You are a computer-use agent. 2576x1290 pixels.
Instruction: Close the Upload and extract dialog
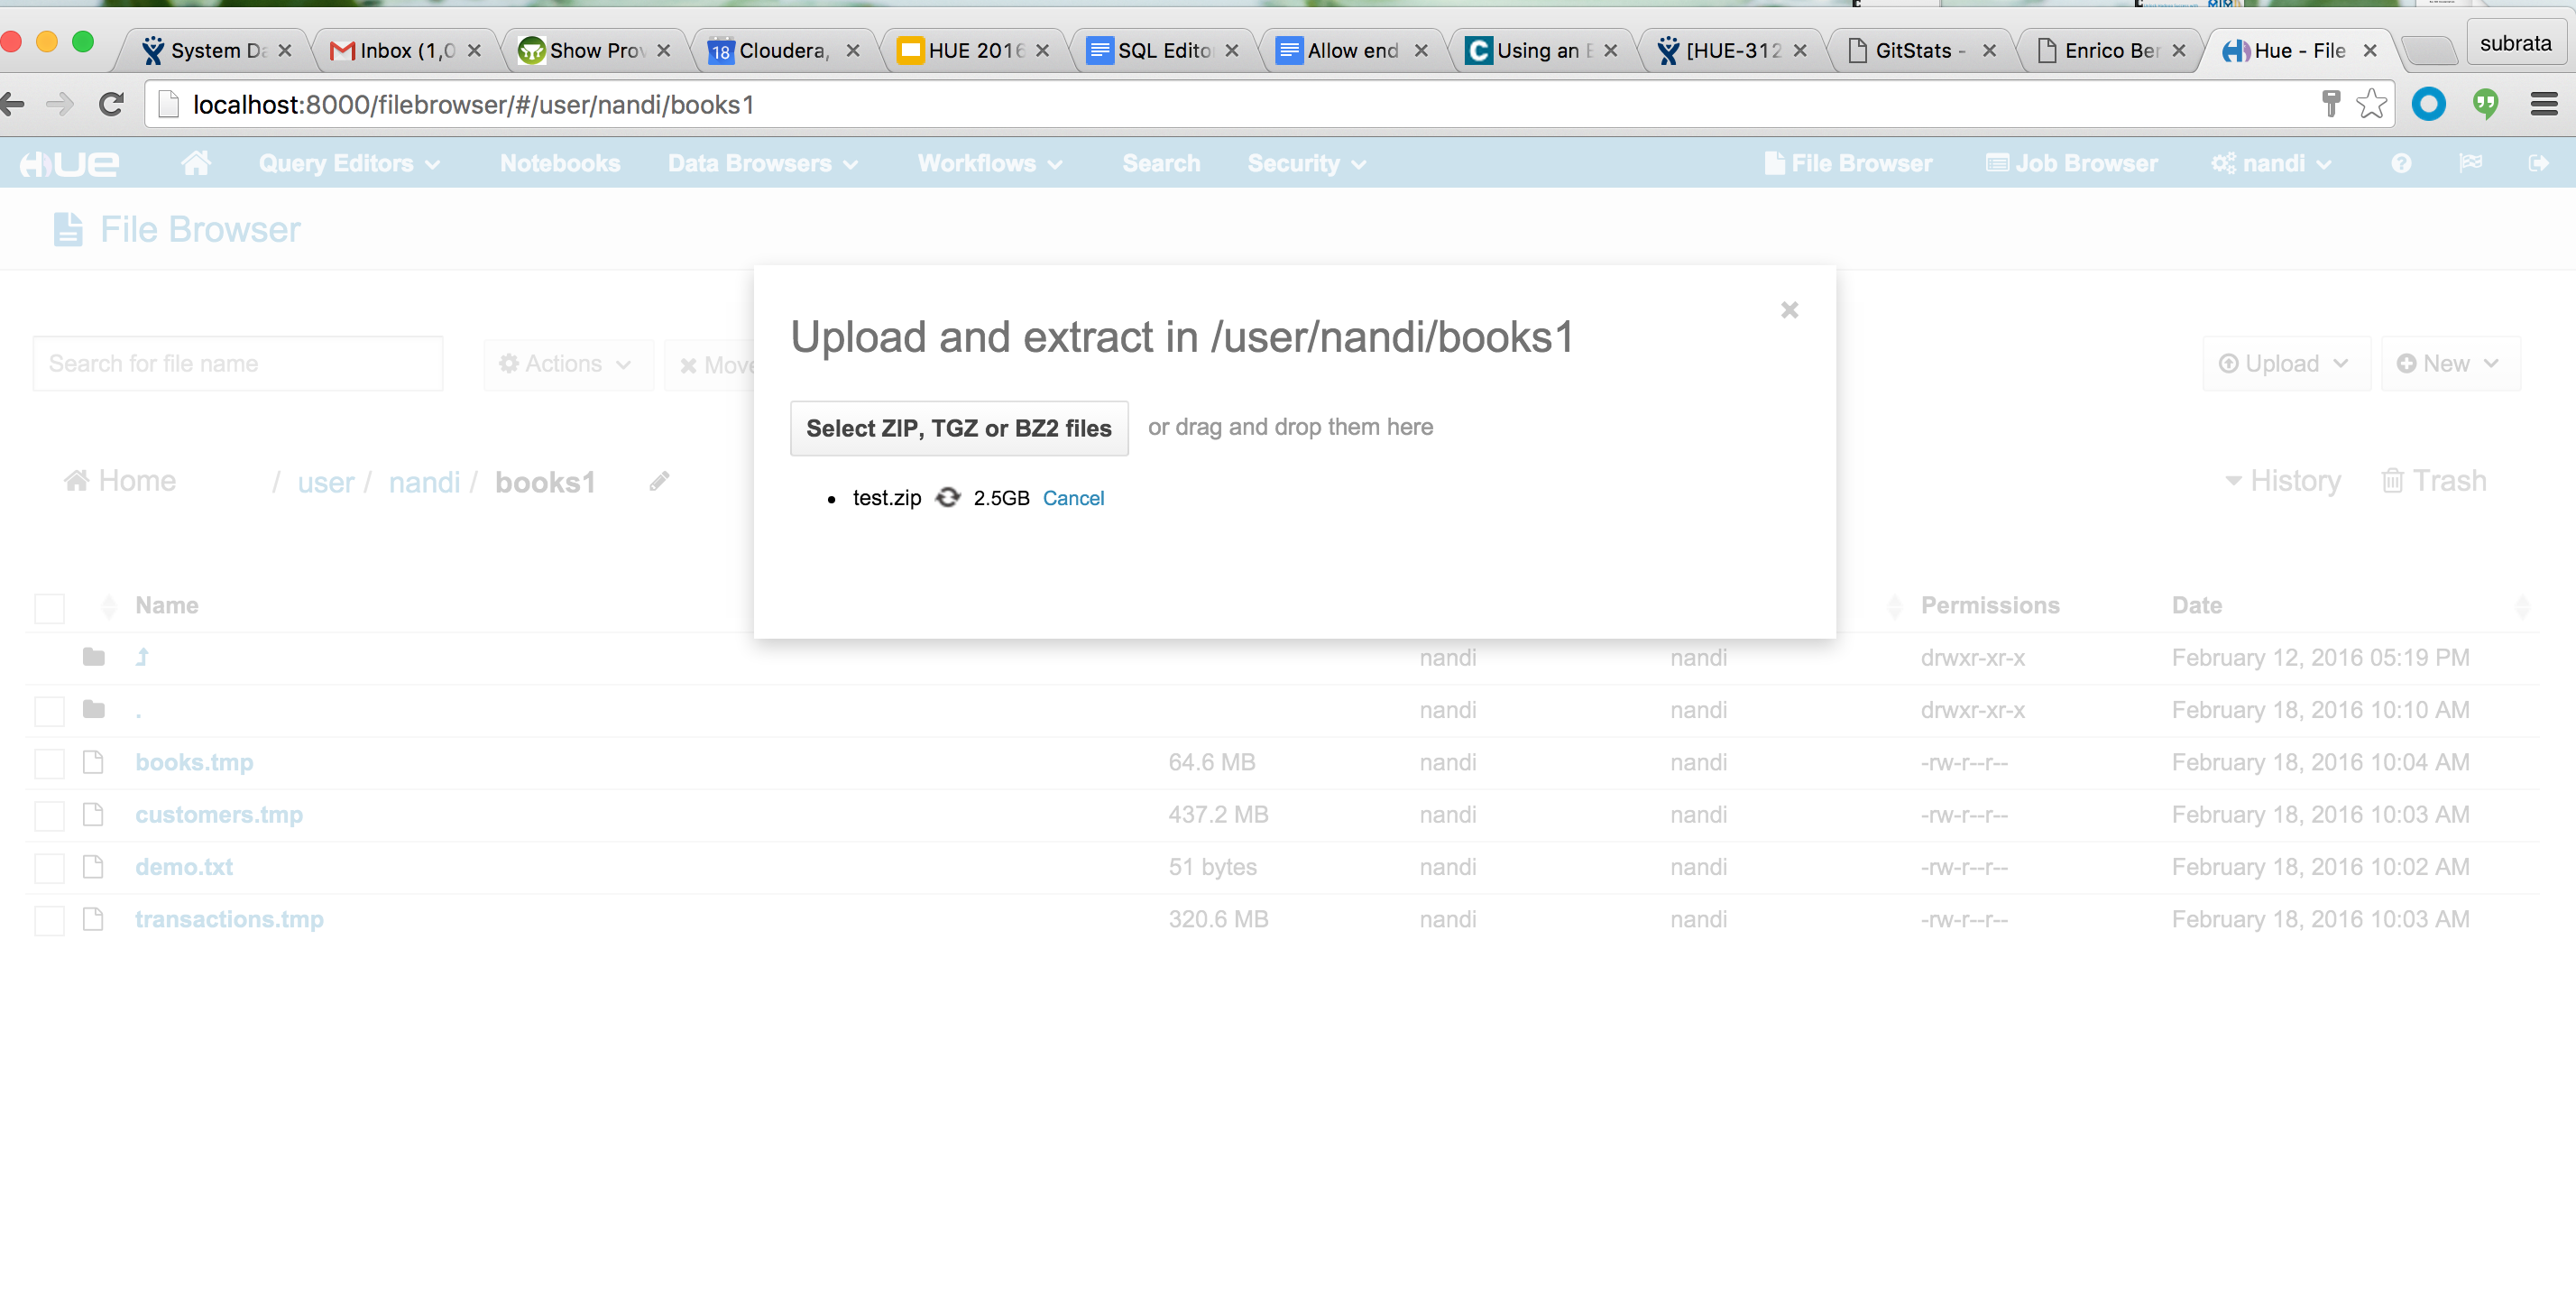(x=1789, y=310)
